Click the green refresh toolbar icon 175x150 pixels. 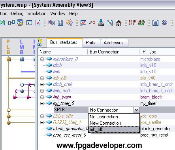(2, 23)
